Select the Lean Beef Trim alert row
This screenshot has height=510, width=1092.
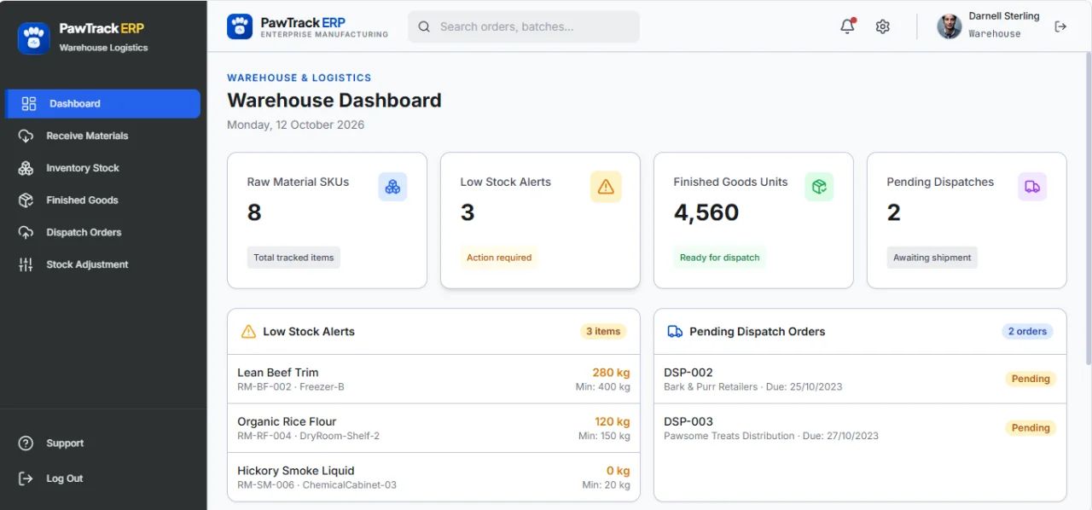[433, 379]
